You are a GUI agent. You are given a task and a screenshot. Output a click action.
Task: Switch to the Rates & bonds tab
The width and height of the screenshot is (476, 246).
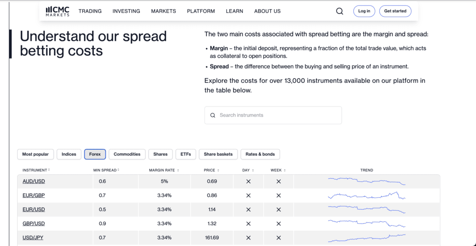[x=260, y=154]
